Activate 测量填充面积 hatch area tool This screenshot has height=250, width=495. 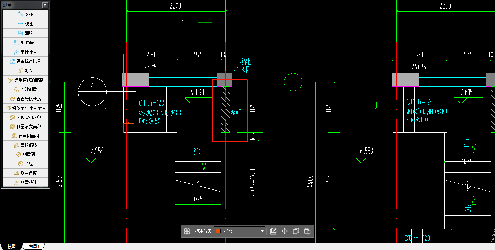click(x=25, y=127)
